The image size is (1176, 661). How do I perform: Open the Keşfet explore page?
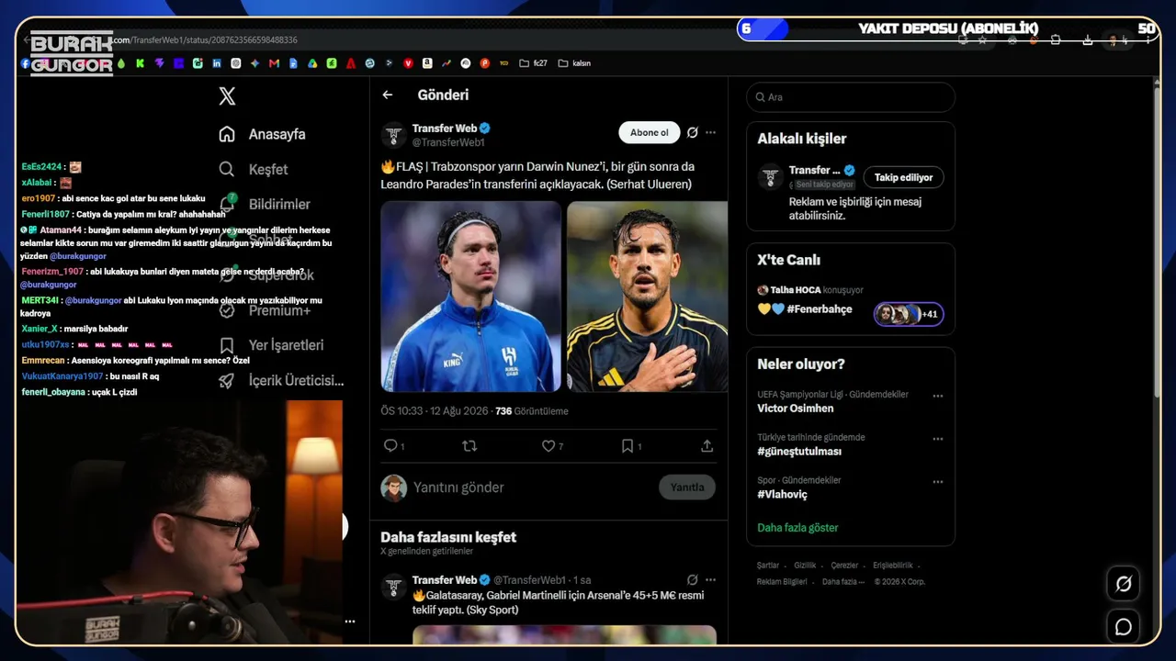(x=253, y=170)
